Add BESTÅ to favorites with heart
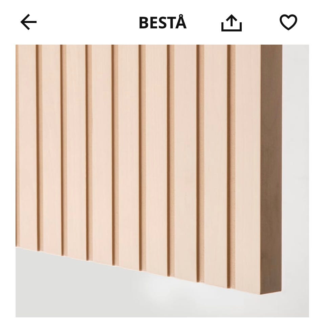Image resolution: width=325 pixels, height=318 pixels. 288,22
